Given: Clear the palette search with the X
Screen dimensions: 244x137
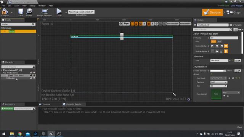Looking at the screenshot, I should pyautogui.click(x=33, y=24).
